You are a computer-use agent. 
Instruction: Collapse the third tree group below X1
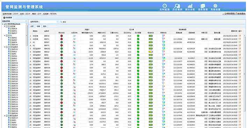pyautogui.click(x=5, y=47)
